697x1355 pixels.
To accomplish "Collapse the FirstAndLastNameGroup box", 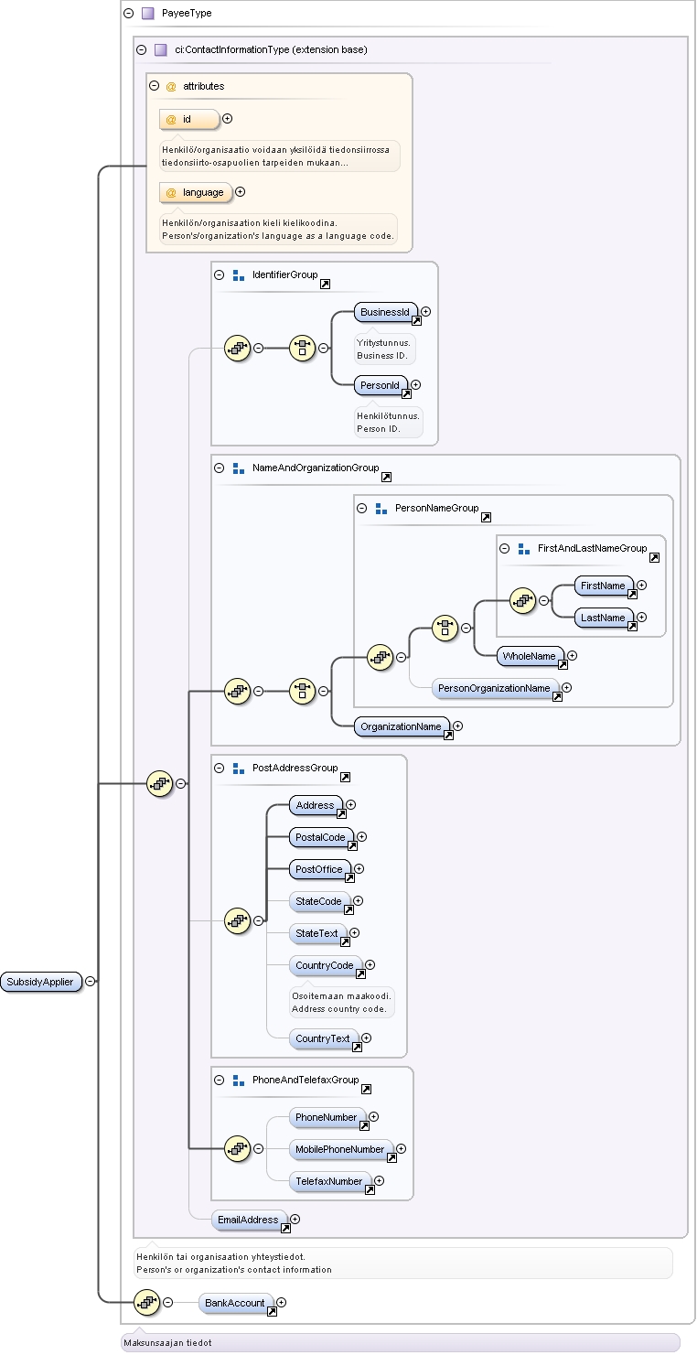I will tap(504, 548).
